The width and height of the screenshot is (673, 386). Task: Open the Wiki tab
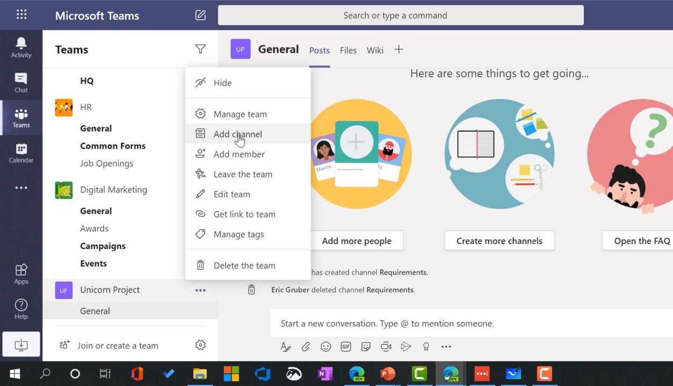click(375, 50)
